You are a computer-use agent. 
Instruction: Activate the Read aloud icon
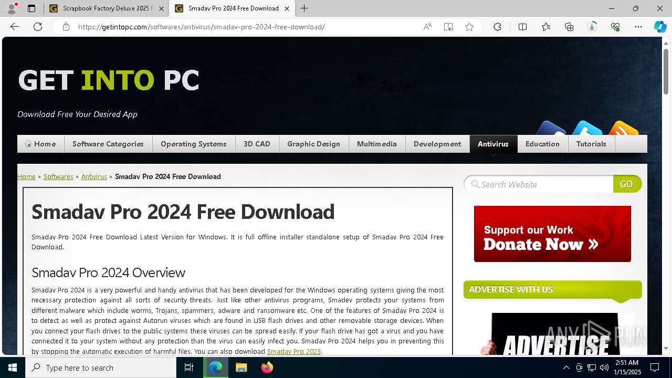click(427, 27)
